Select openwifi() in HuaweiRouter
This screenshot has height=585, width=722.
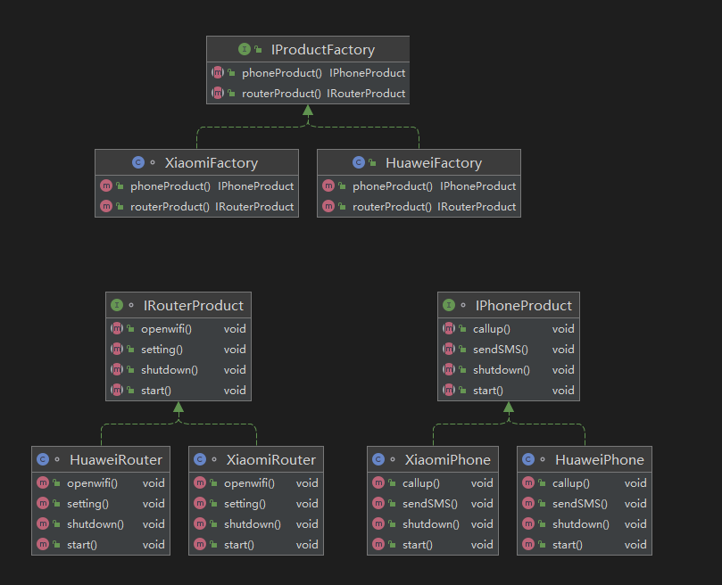101,482
